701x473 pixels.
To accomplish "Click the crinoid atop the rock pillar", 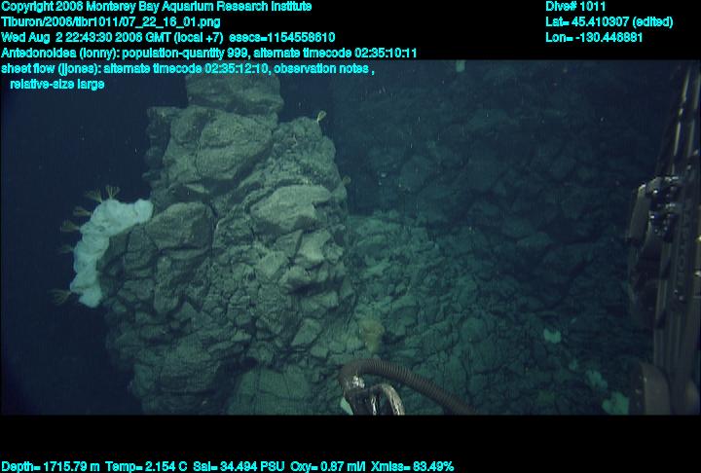I will pyautogui.click(x=320, y=118).
